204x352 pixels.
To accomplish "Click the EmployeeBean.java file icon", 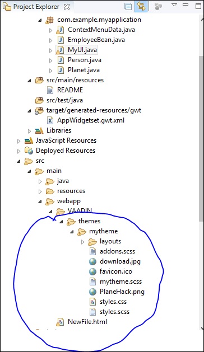I will (x=61, y=40).
